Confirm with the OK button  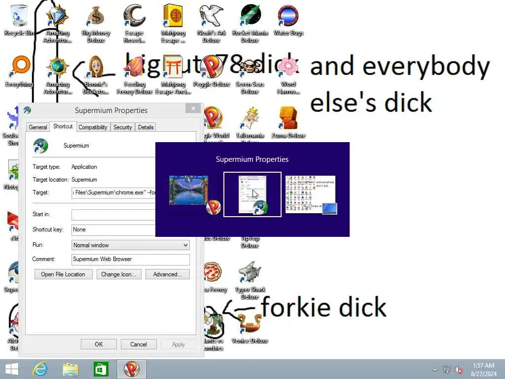(x=99, y=344)
